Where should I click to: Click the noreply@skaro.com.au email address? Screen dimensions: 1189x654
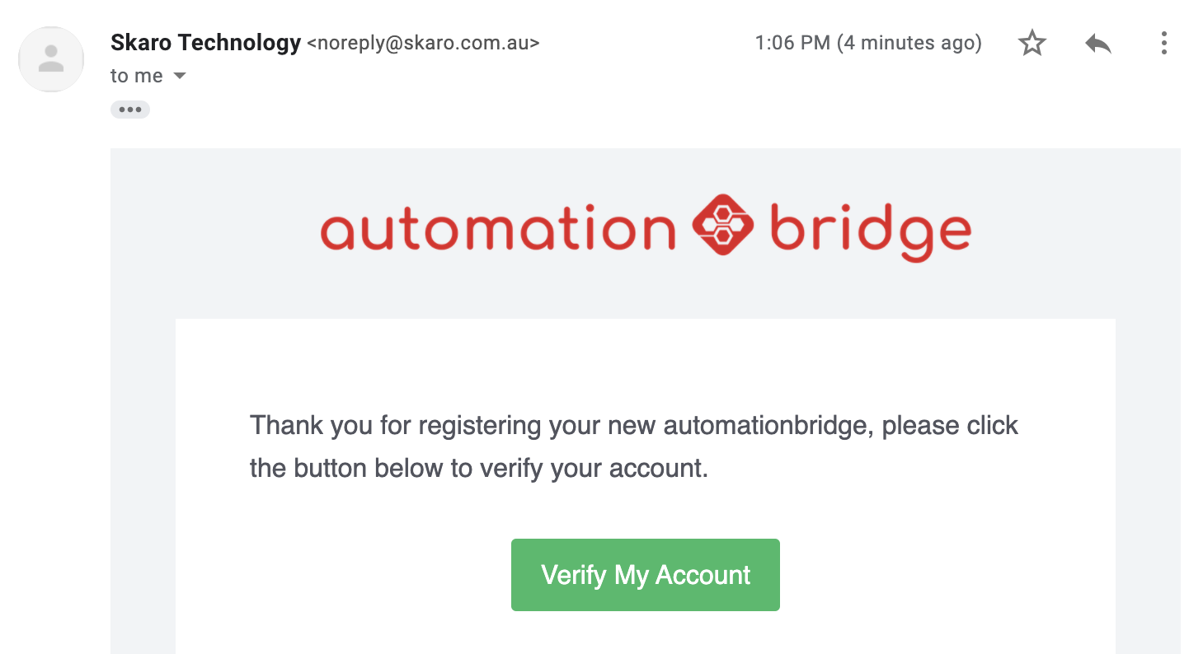coord(423,43)
